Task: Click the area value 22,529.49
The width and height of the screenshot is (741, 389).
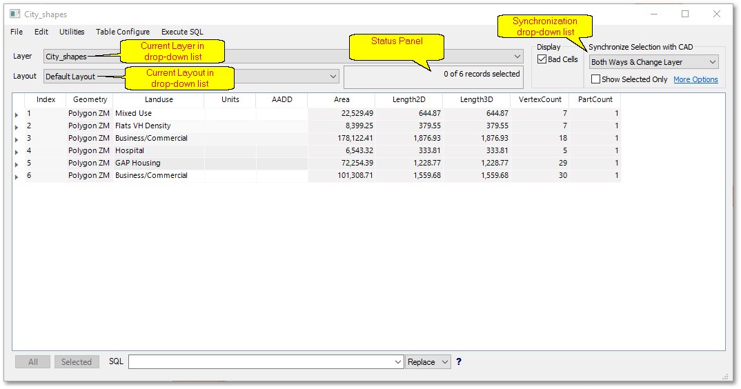Action: [x=357, y=113]
